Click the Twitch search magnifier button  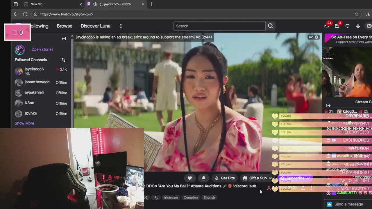[270, 26]
